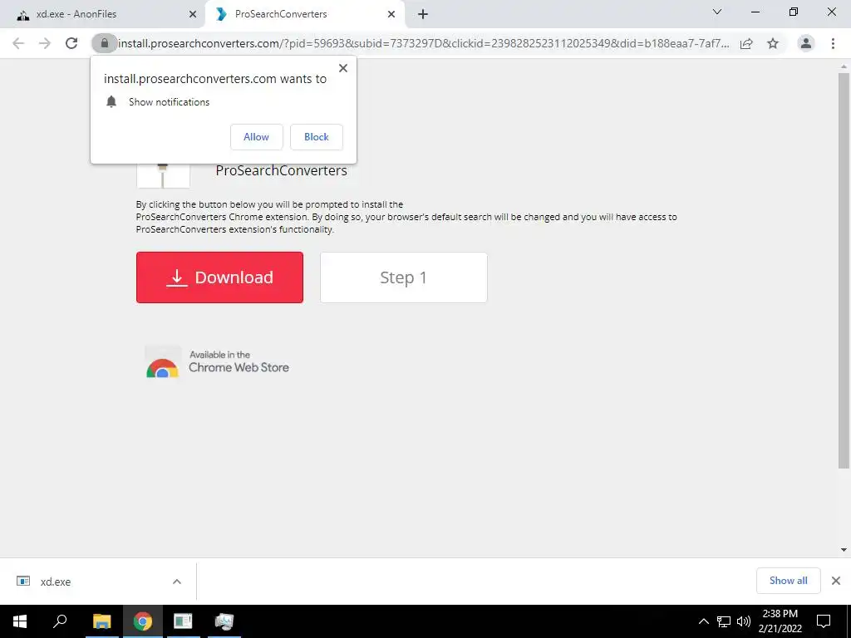The width and height of the screenshot is (851, 638).
Task: Close the xd.exe - AnonFiles tab
Action: 193,15
